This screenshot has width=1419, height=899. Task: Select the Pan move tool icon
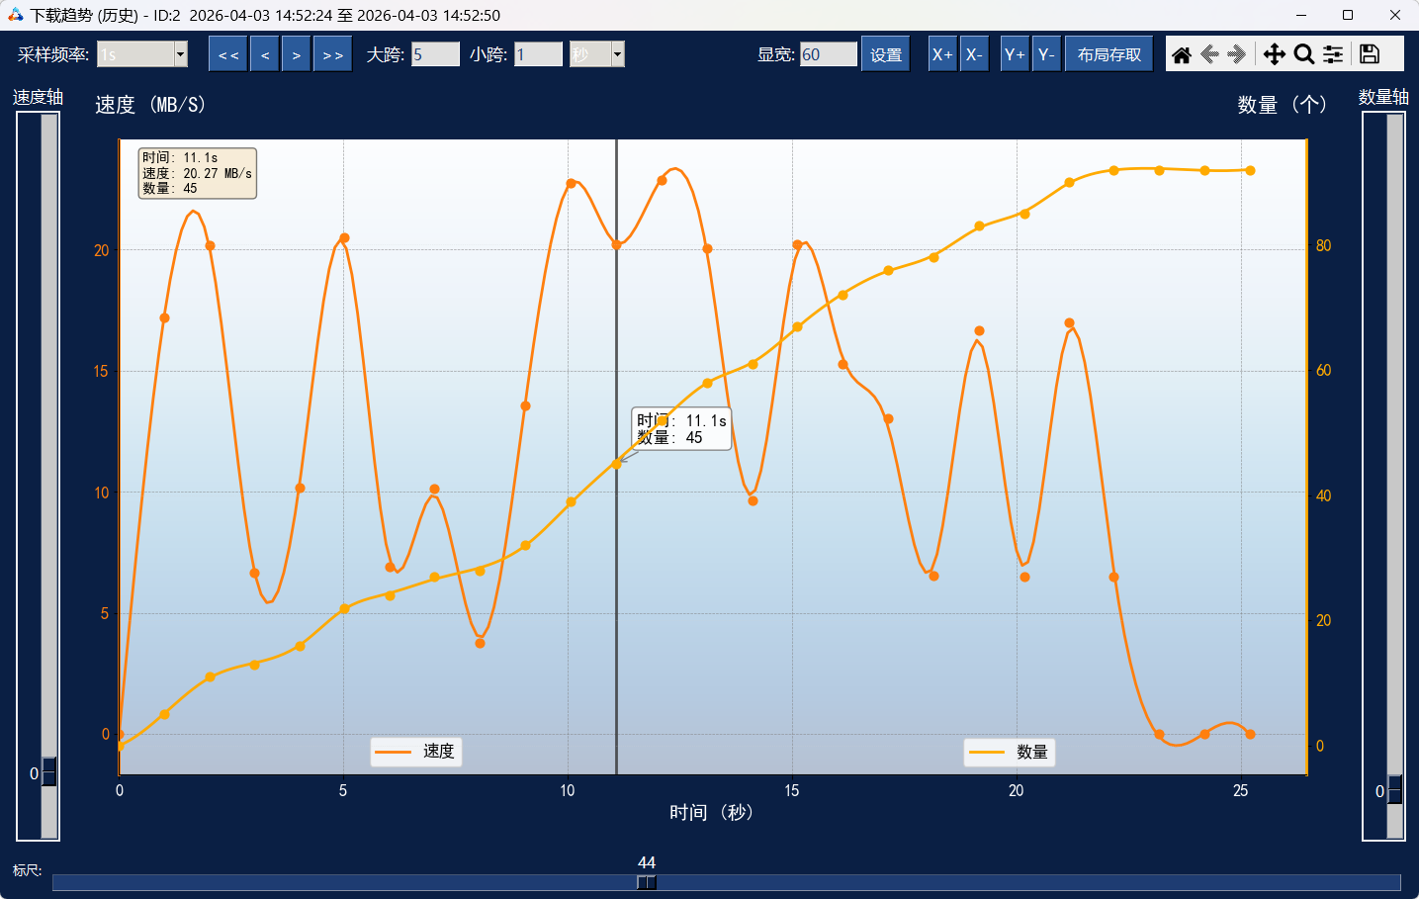pos(1274,54)
